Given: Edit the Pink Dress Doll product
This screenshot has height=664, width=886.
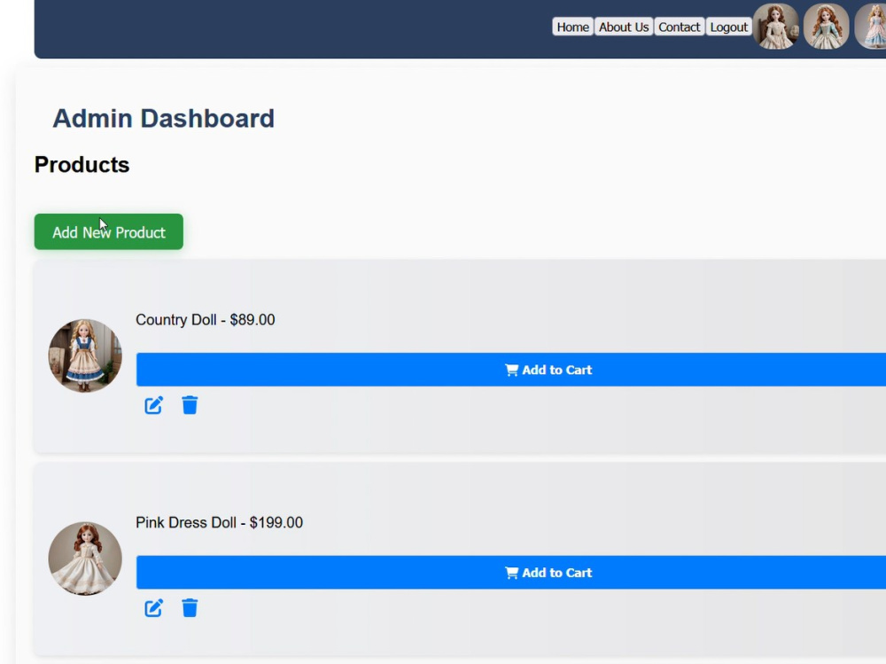Looking at the screenshot, I should [x=153, y=608].
